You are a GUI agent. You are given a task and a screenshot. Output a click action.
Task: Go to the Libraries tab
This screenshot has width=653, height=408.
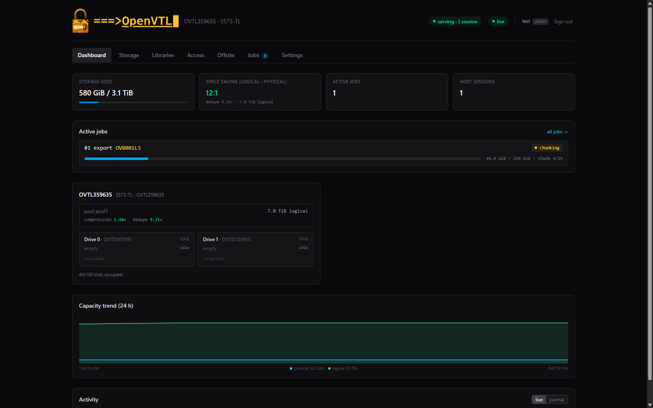163,55
